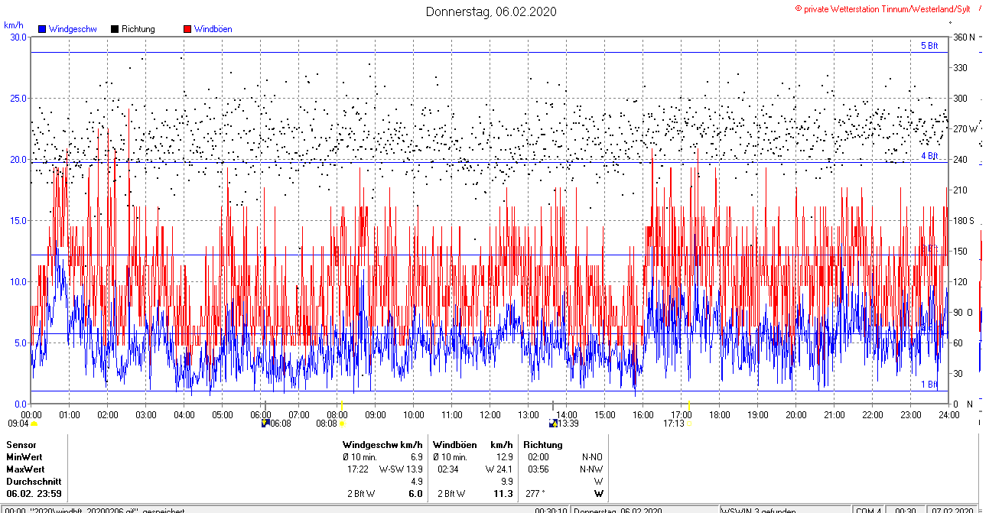Click the current direction '277 °'
The image size is (1002, 513).
[535, 494]
